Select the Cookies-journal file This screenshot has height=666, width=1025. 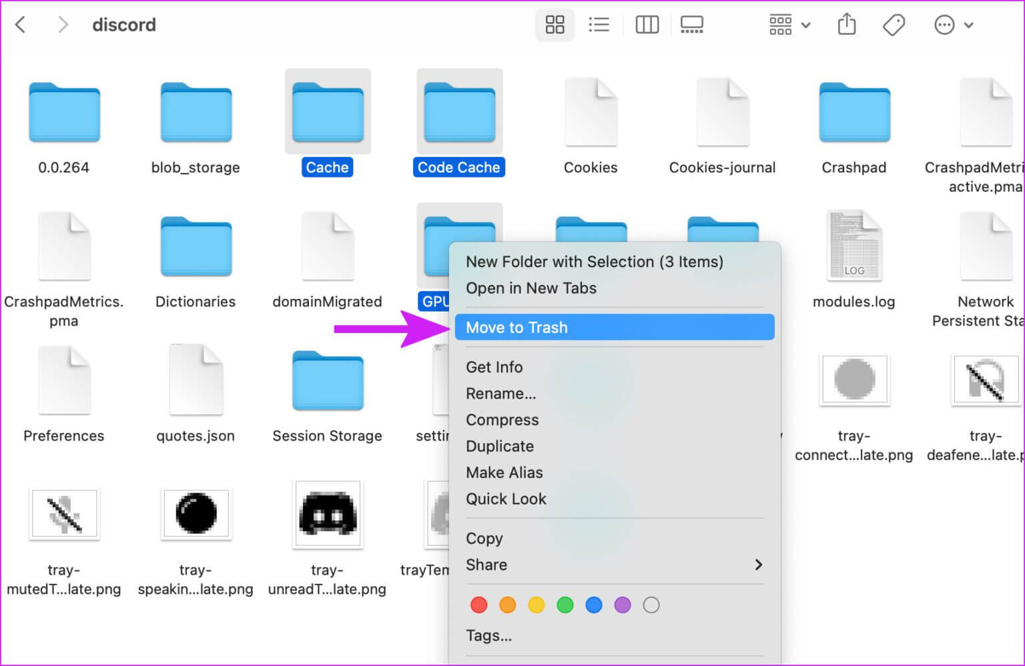coord(722,112)
